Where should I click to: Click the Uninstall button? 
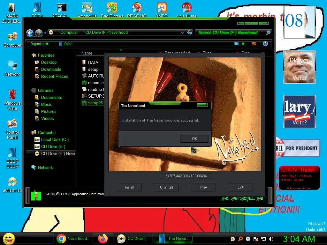(x=166, y=187)
